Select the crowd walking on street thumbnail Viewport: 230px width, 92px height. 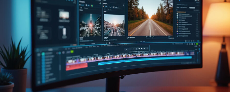click(114, 25)
